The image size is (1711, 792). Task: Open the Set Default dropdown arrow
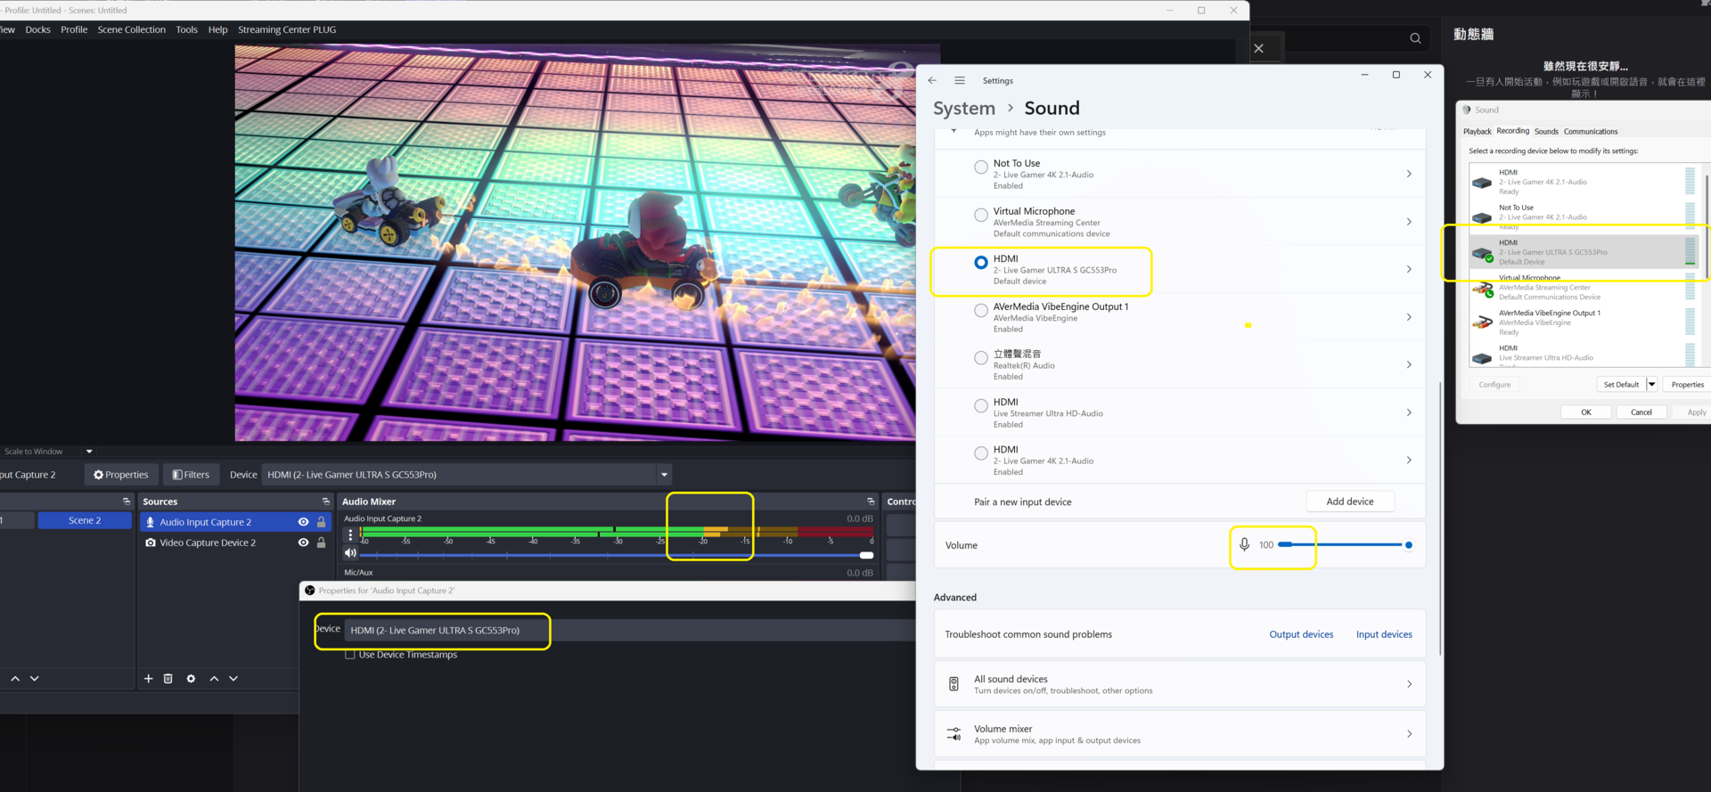click(x=1651, y=385)
